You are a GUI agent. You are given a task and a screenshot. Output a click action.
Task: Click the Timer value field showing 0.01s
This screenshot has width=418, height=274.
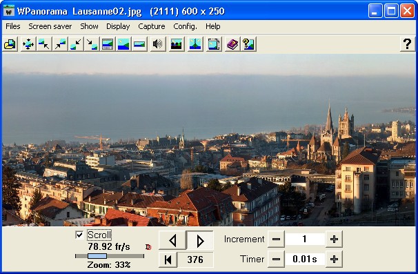[x=305, y=259]
